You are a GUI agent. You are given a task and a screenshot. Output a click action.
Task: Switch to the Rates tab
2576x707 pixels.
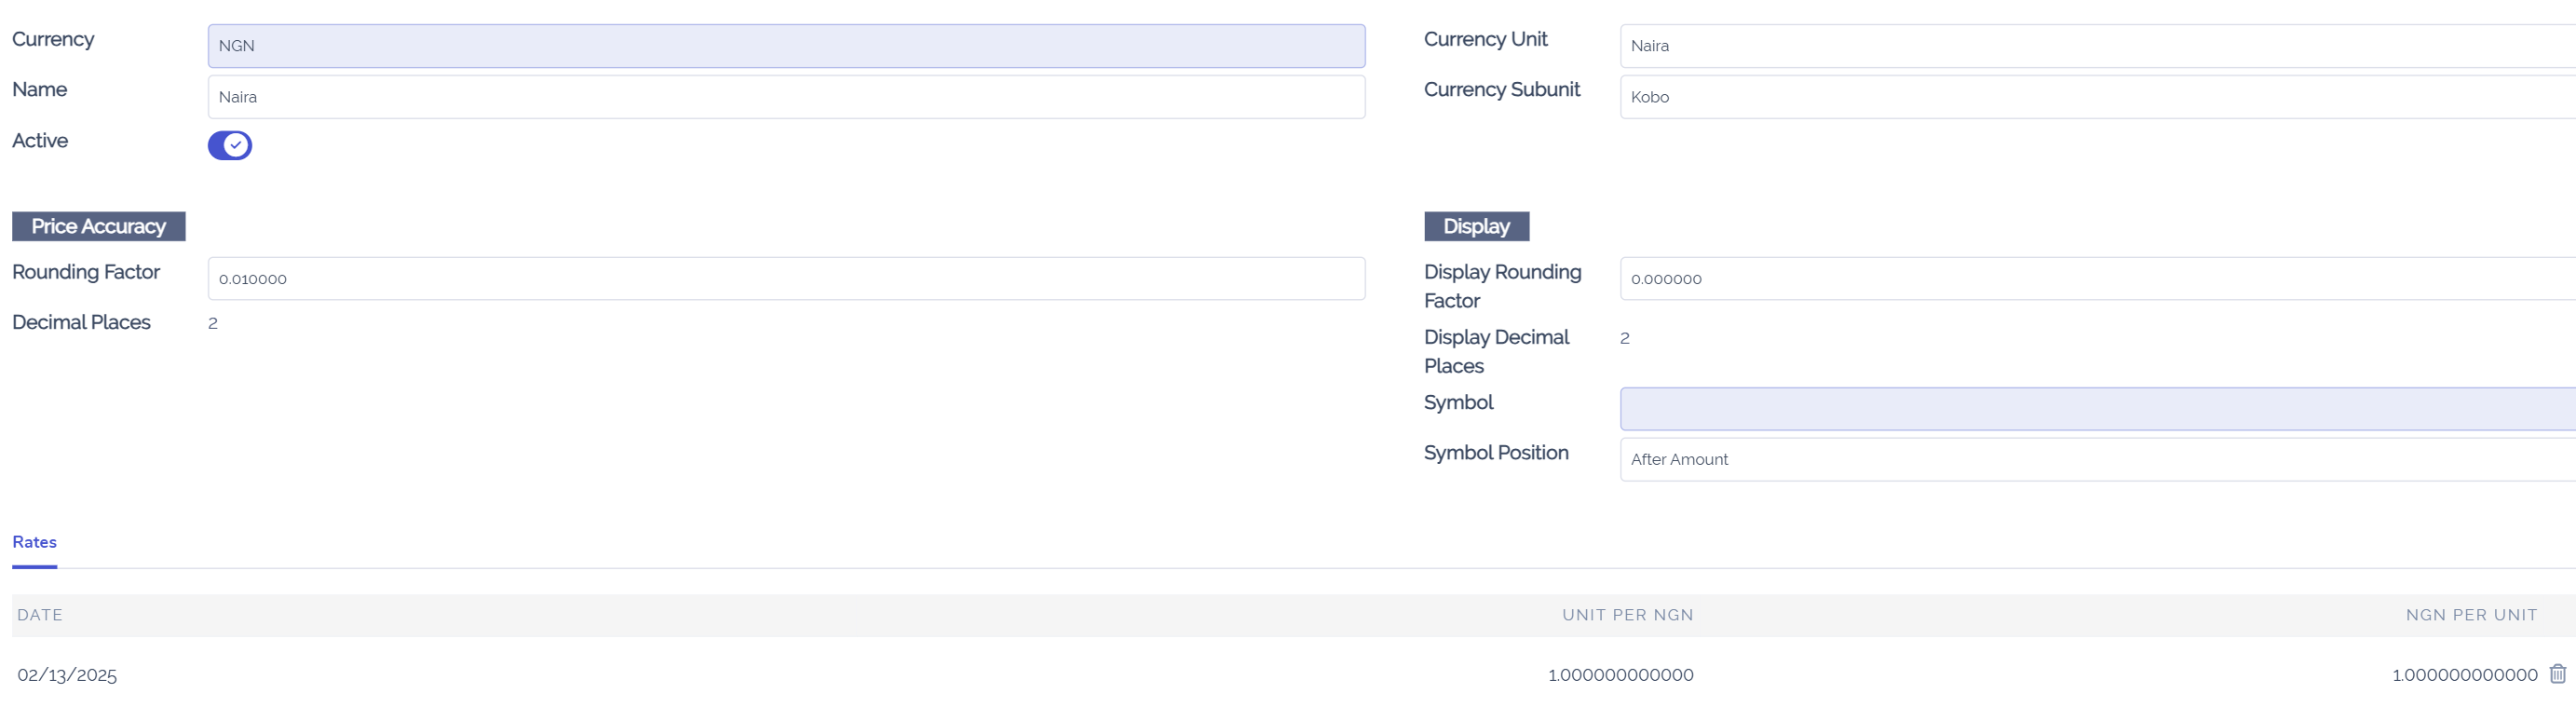coord(34,541)
